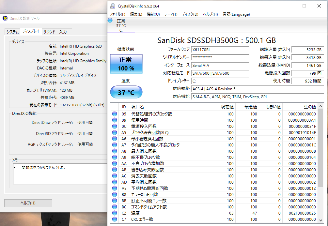The width and height of the screenshot is (328, 226).
Task: Click the status orb of attribute AD row
Action: tap(115, 182)
